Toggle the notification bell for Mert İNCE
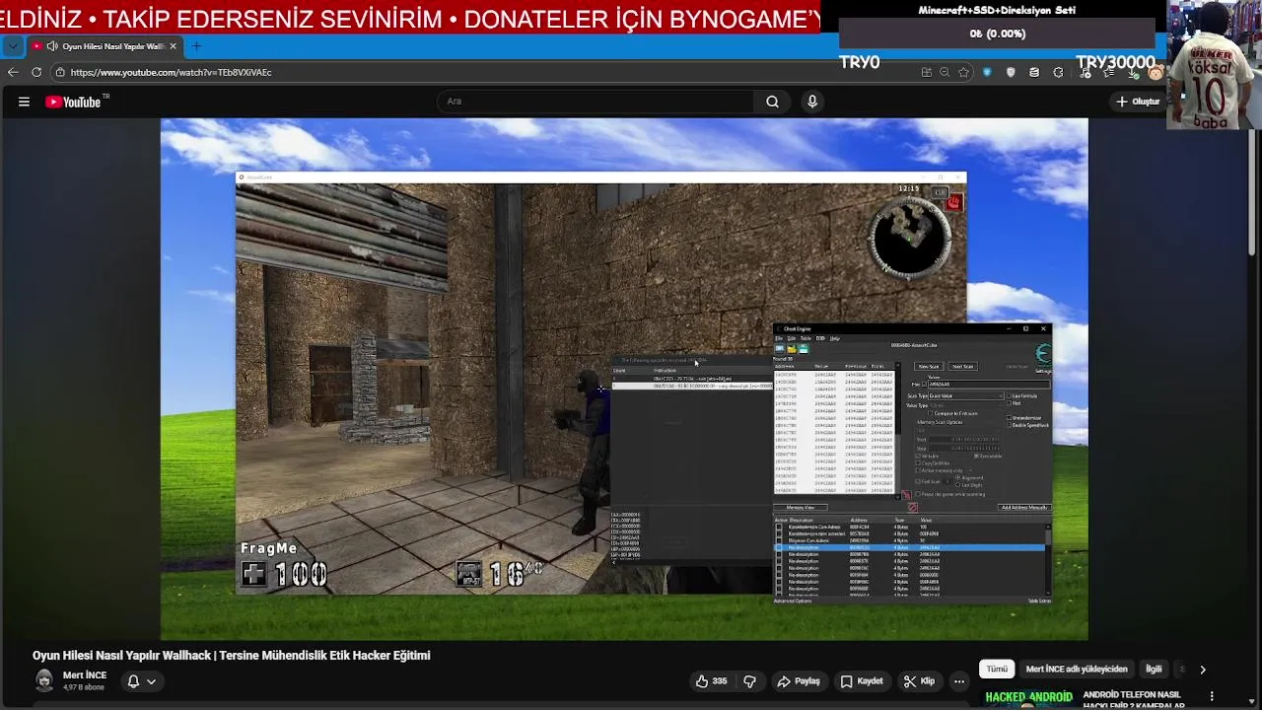The image size is (1262, 710). 133,681
